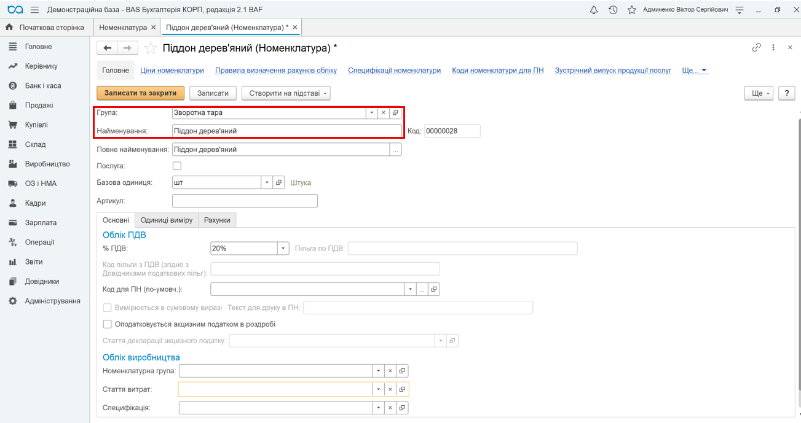Add this form to favorites star

[151, 48]
